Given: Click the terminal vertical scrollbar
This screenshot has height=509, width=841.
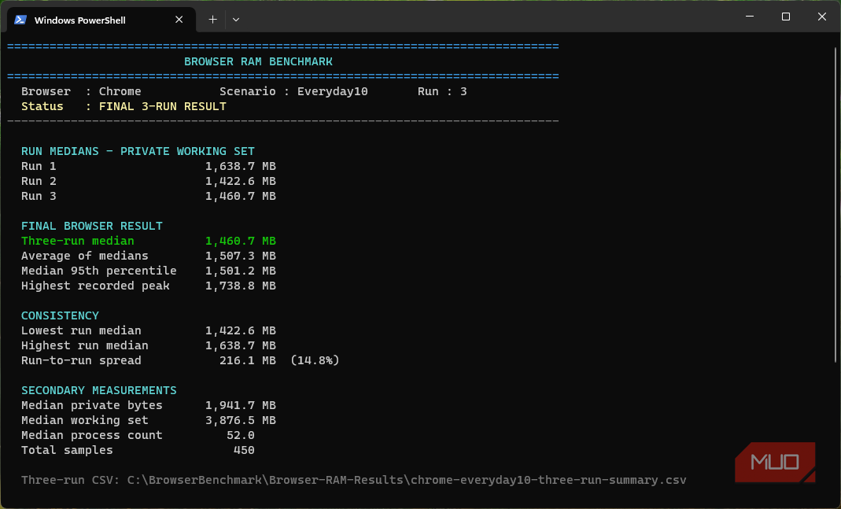Looking at the screenshot, I should (x=835, y=204).
